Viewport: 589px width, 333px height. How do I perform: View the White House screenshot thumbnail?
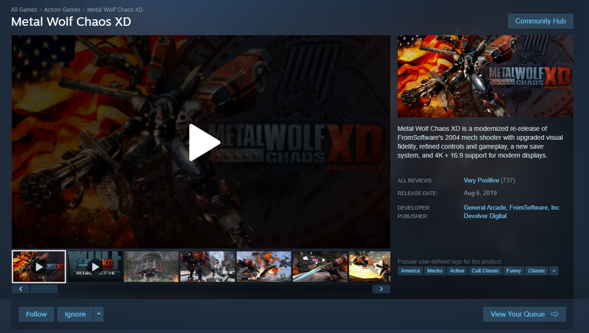(151, 266)
